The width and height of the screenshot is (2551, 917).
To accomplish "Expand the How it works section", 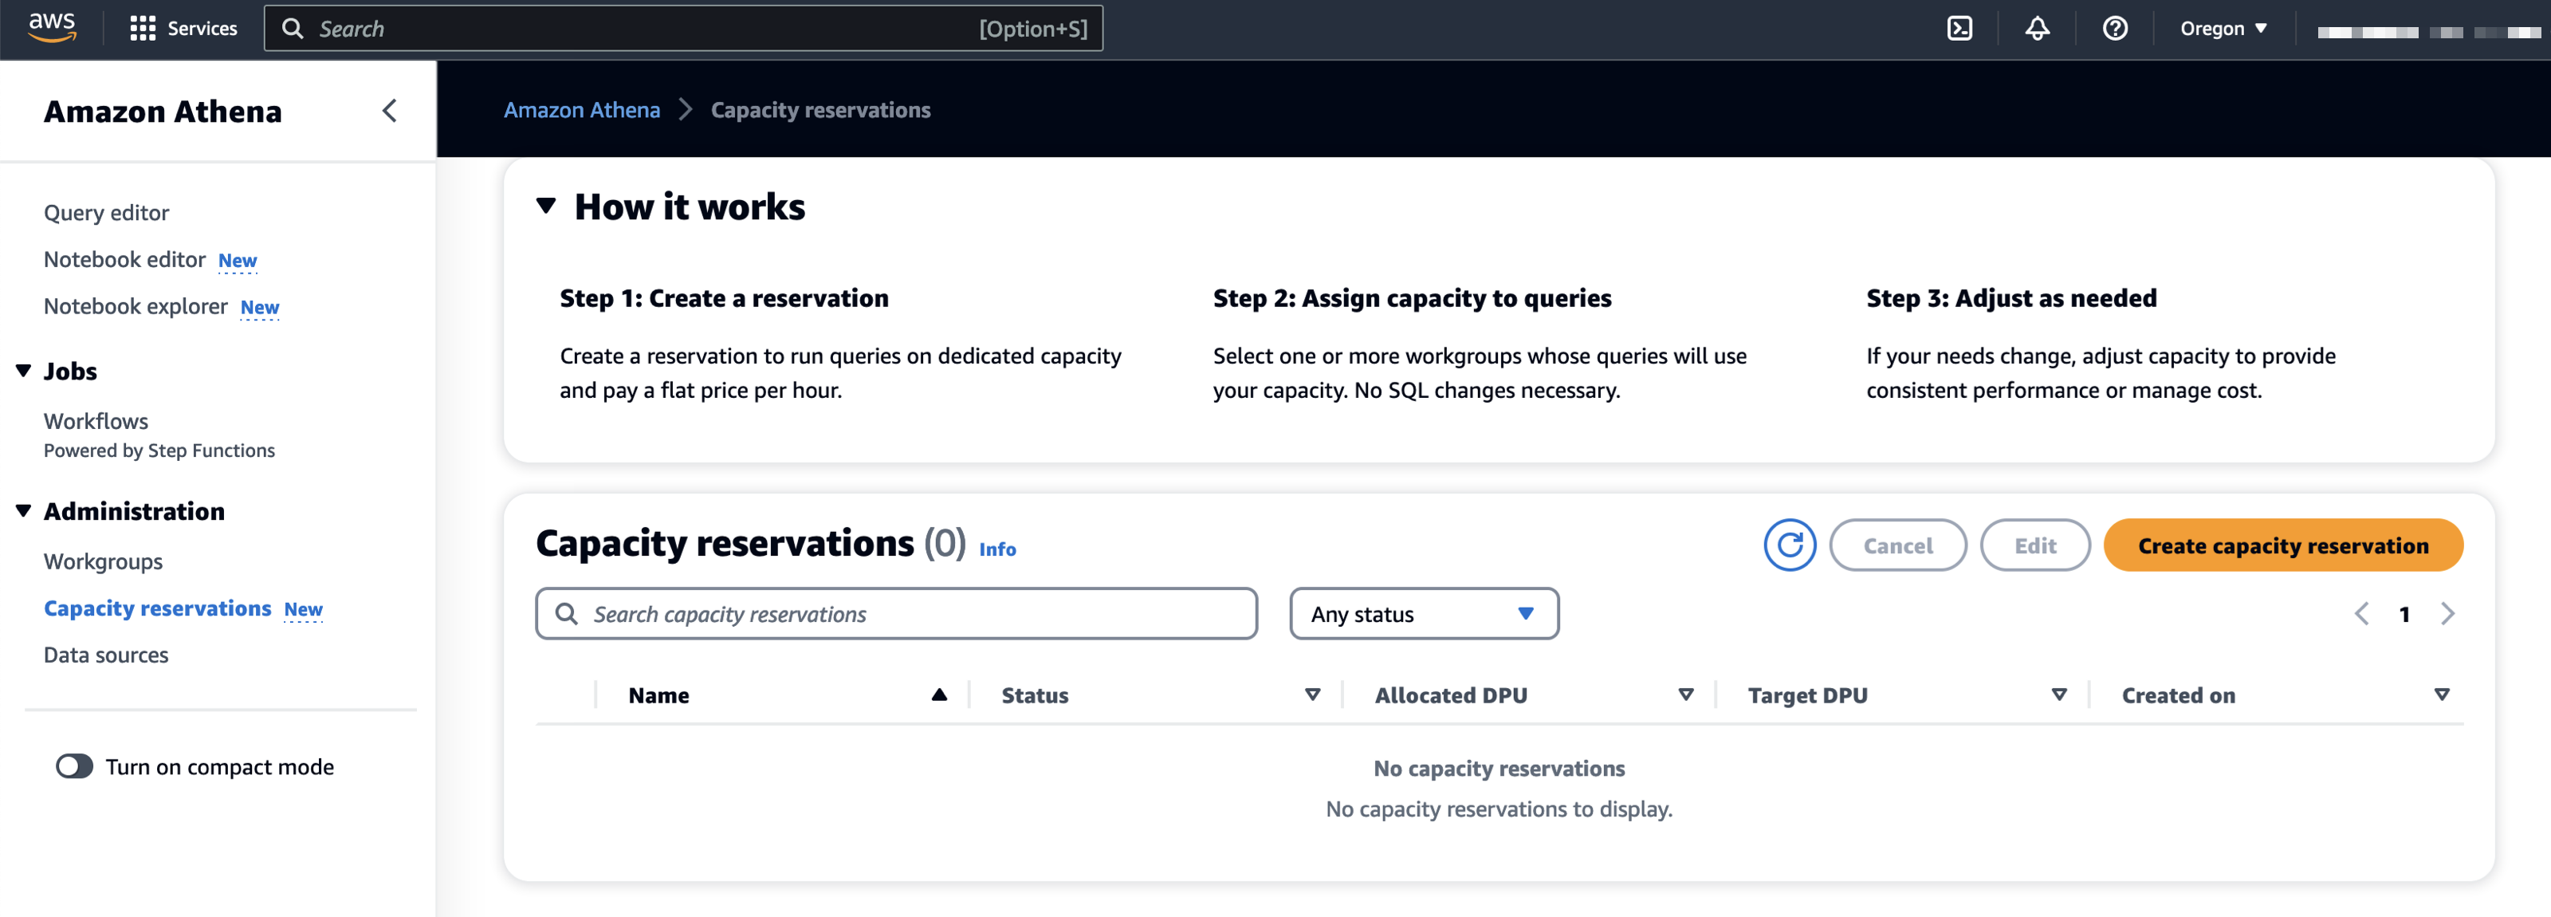I will tap(548, 207).
